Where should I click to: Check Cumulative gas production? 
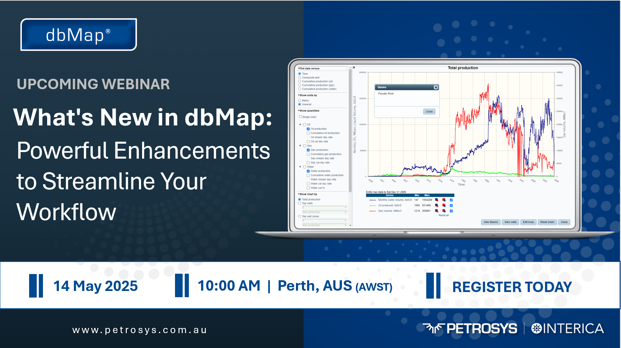point(308,154)
